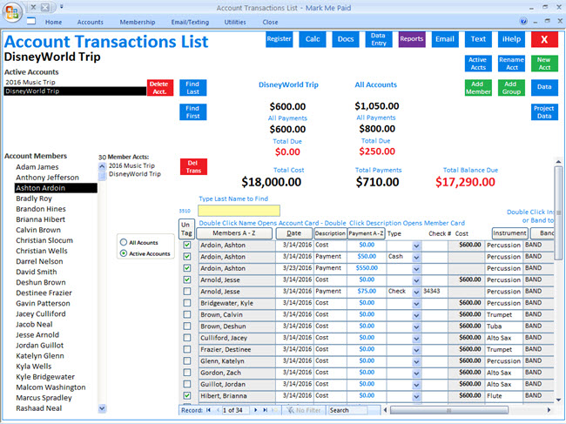Image resolution: width=566 pixels, height=424 pixels.
Task: Open Type dropdown on the Cash payment row
Action: click(x=416, y=257)
